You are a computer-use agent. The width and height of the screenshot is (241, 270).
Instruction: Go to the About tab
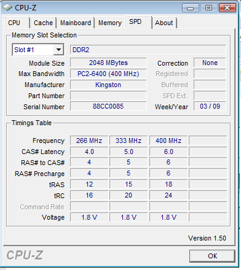(164, 23)
